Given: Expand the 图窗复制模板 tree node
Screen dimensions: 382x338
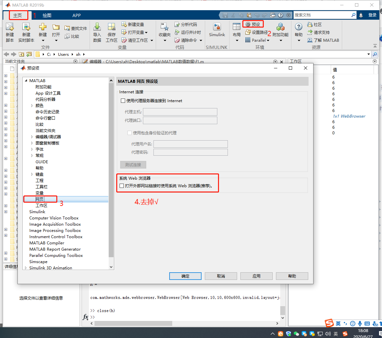Looking at the screenshot, I should [32, 143].
